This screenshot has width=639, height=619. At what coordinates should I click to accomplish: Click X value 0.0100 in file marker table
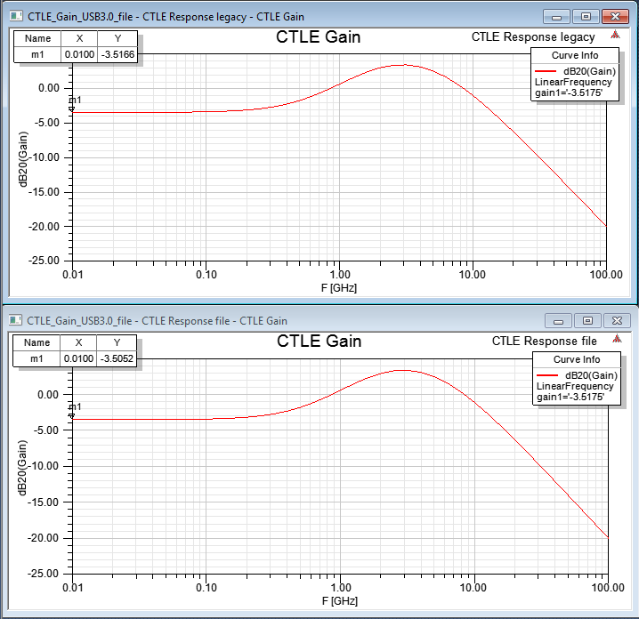point(78,358)
